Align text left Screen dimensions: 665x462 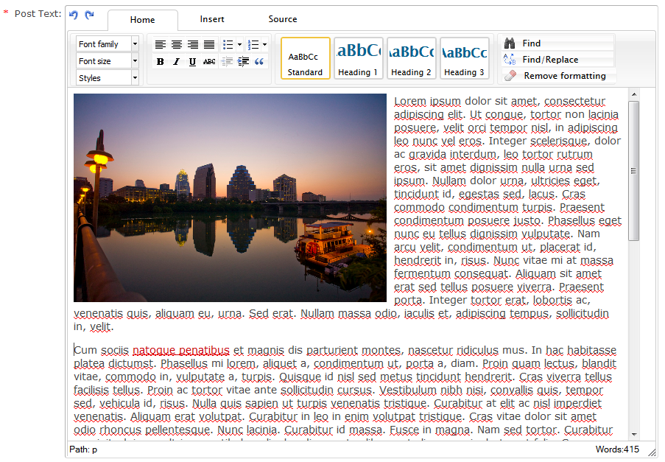click(160, 45)
